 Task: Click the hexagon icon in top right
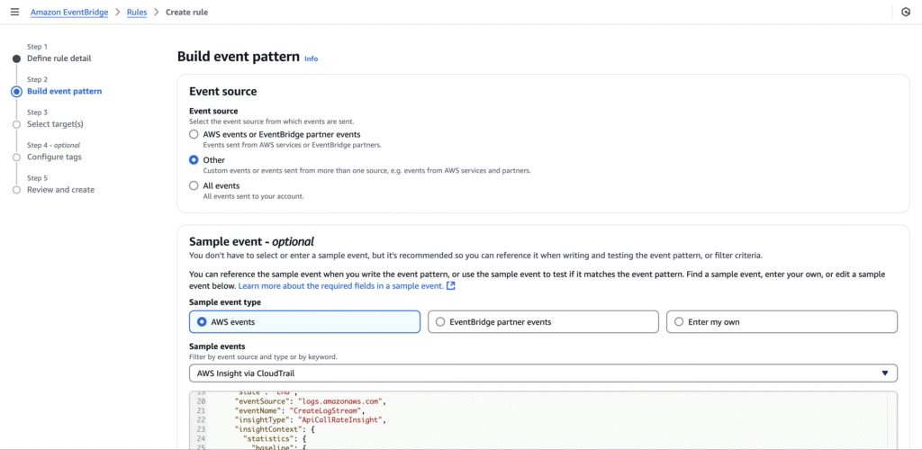[x=906, y=12]
